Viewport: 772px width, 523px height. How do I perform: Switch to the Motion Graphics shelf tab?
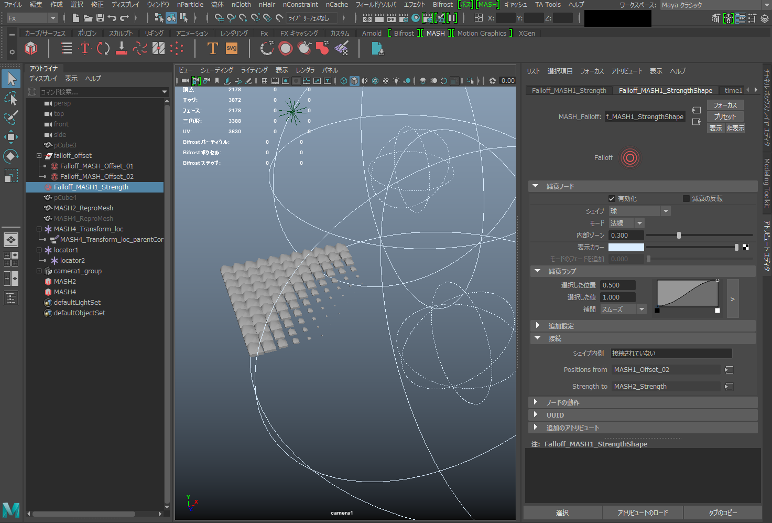[482, 33]
